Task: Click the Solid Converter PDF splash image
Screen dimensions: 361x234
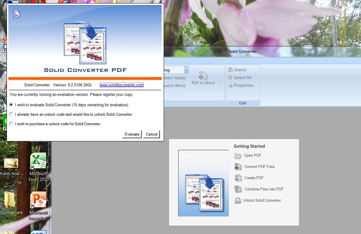Action: pos(85,43)
